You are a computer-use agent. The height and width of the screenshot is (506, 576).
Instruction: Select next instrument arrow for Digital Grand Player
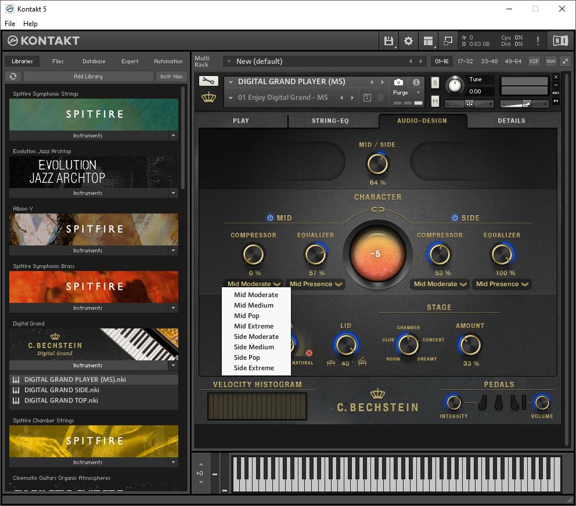pos(383,82)
